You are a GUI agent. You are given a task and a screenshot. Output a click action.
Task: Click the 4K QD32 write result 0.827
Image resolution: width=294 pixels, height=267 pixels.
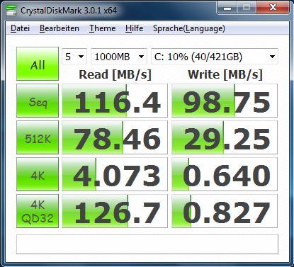click(225, 211)
